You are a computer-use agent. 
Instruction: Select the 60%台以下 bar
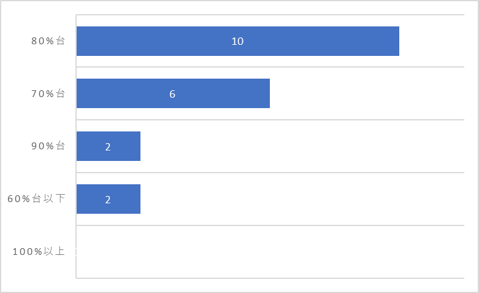point(109,199)
